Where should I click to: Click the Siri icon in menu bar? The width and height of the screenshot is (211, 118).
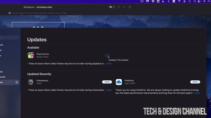(x=204, y=1)
